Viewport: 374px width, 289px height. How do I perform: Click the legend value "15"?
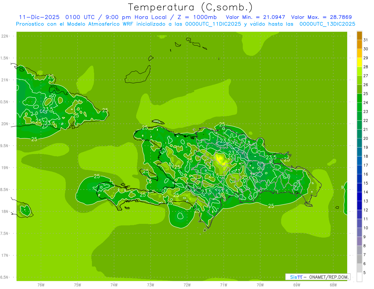coord(366,183)
